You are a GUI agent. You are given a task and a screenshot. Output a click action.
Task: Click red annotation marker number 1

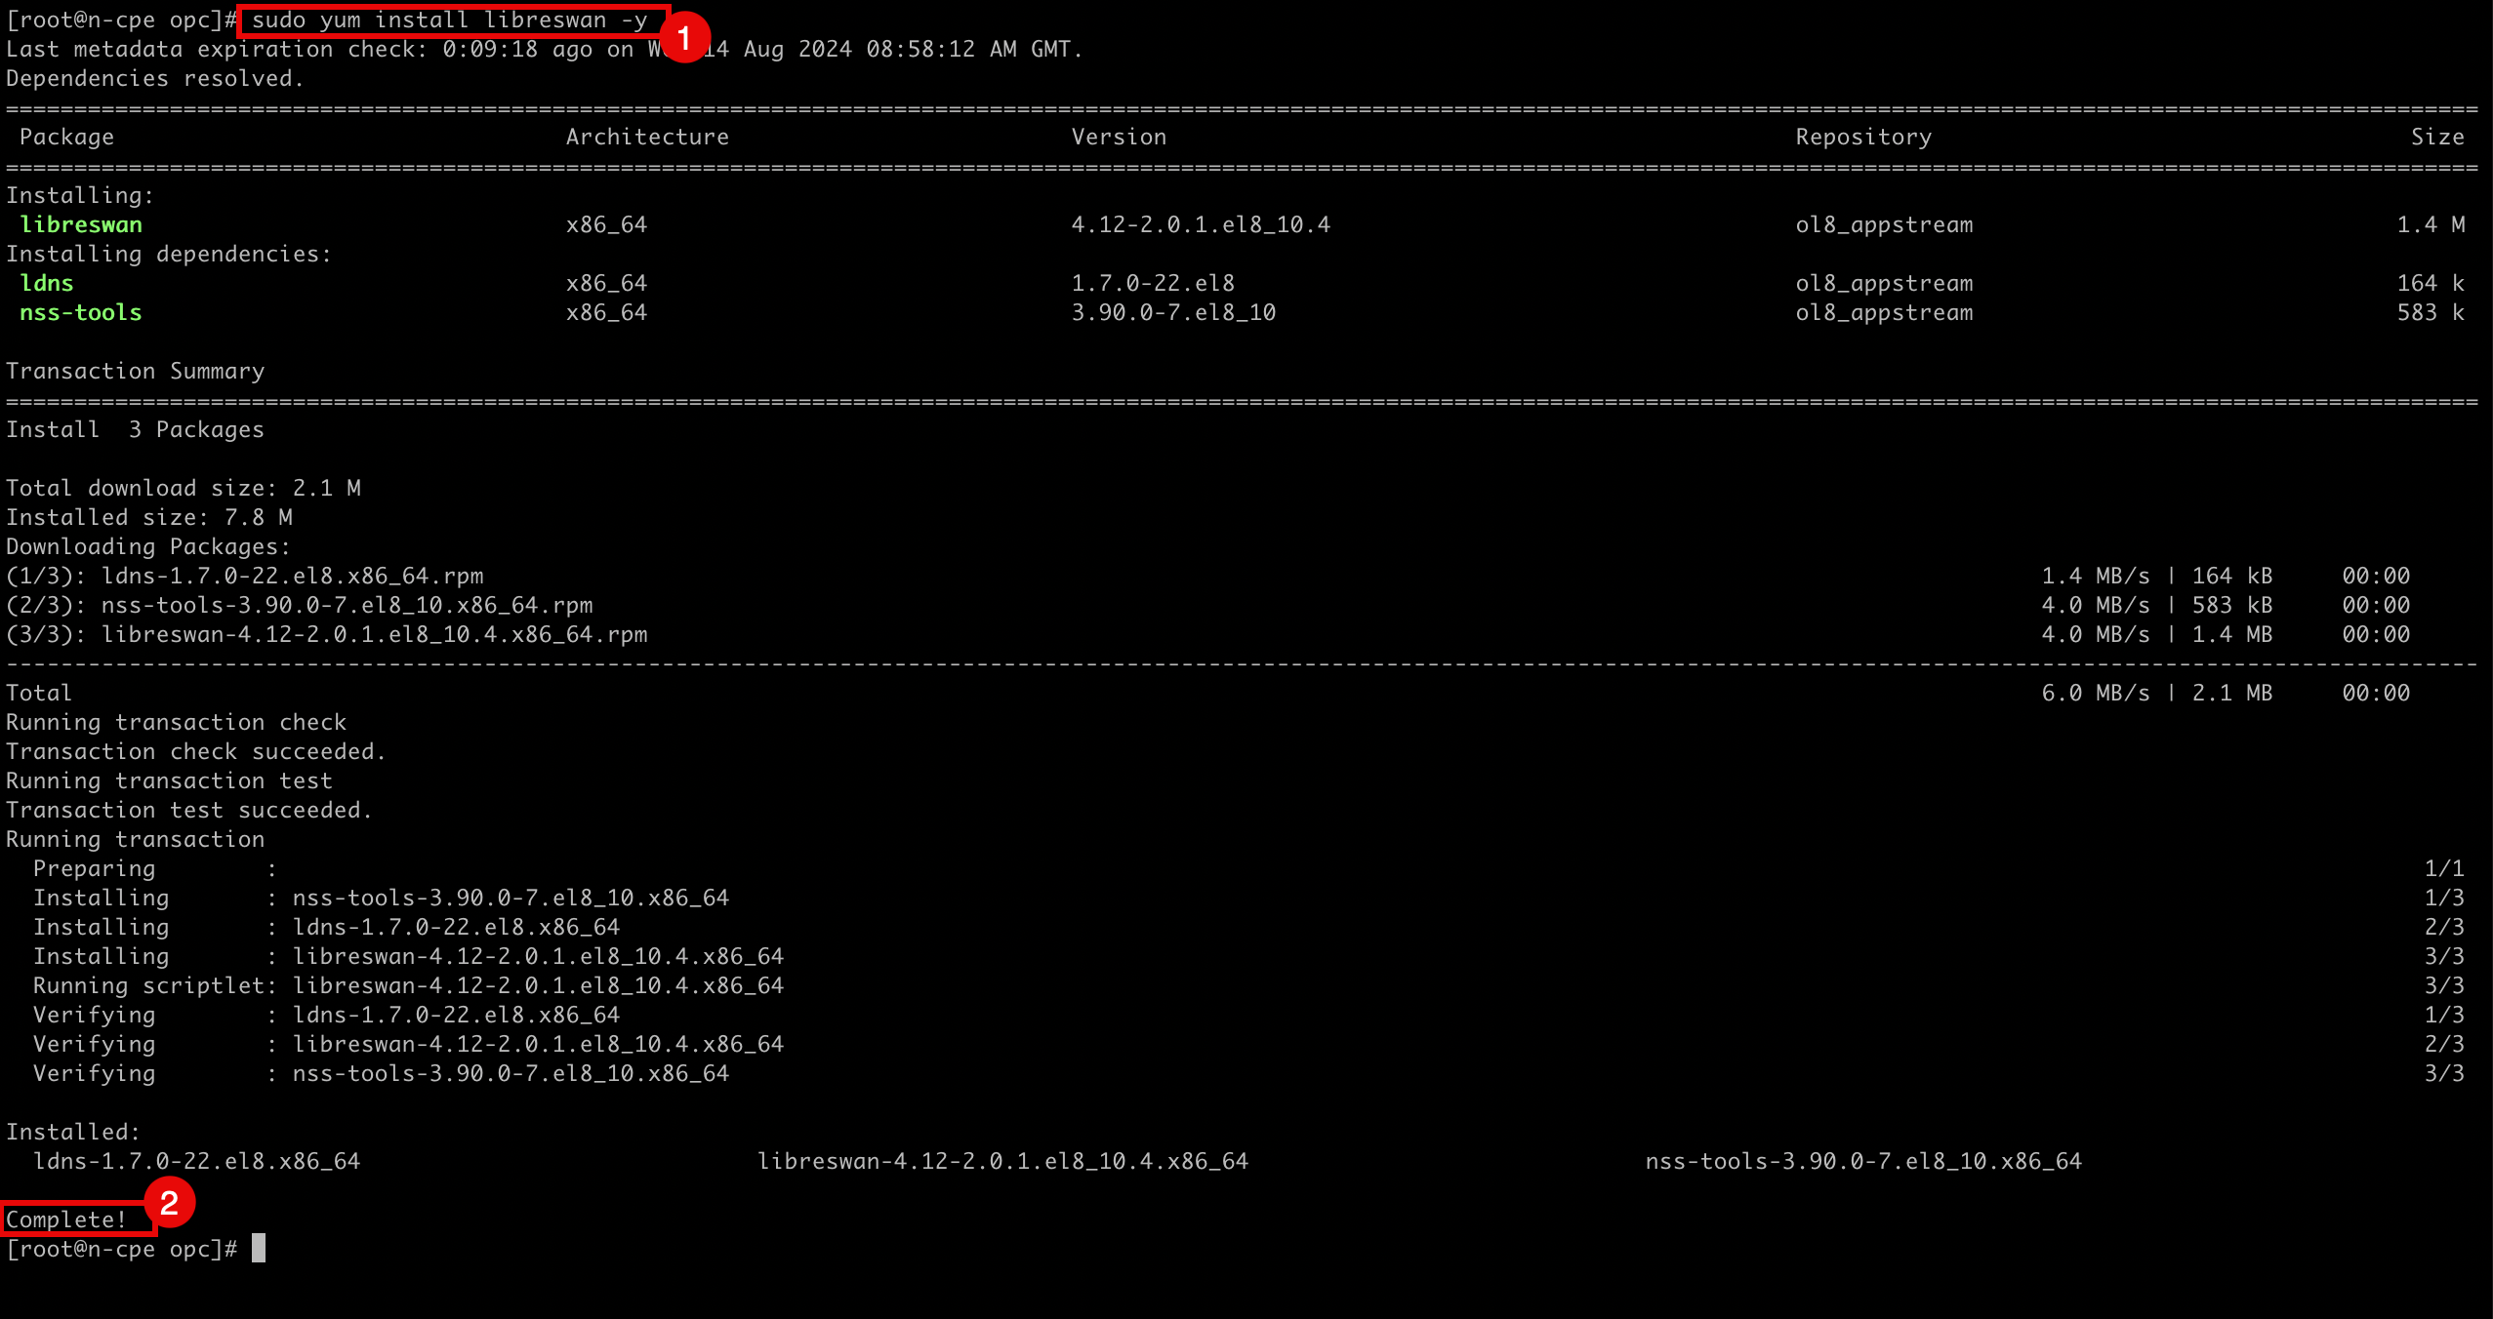[684, 38]
